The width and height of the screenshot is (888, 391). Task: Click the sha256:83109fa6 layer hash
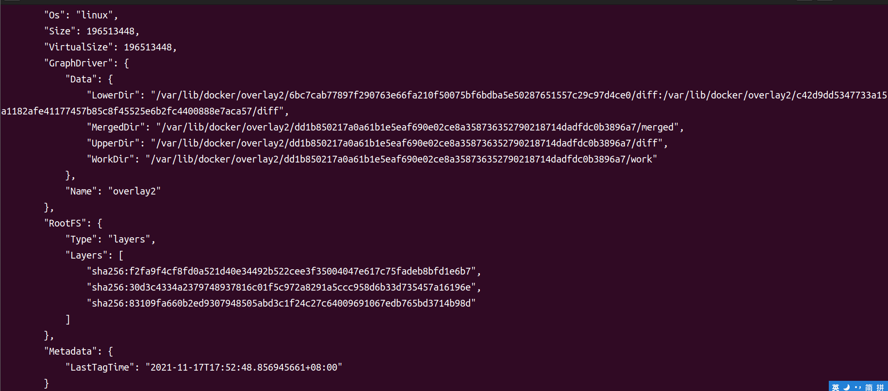[x=281, y=303]
